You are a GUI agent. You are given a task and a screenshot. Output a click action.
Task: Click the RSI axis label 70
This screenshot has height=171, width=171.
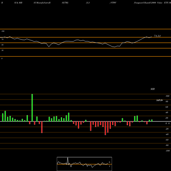(2, 39)
